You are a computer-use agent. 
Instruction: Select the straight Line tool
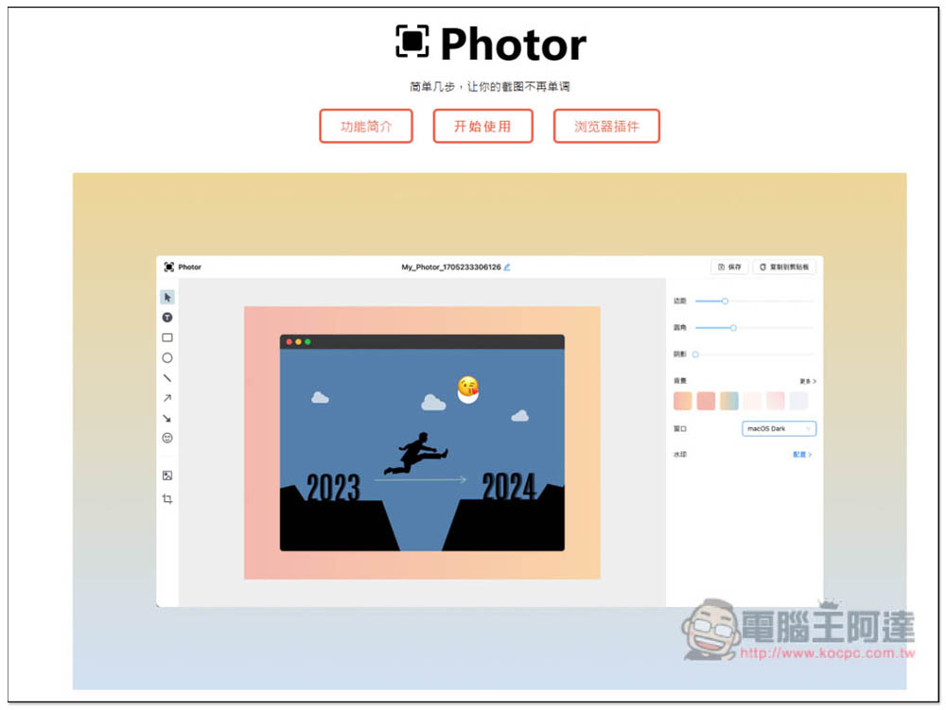[167, 378]
